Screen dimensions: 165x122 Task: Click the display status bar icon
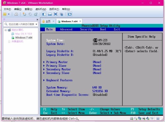pos(152,118)
